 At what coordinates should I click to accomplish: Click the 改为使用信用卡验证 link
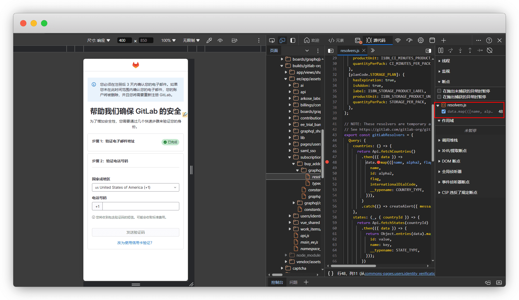135,243
